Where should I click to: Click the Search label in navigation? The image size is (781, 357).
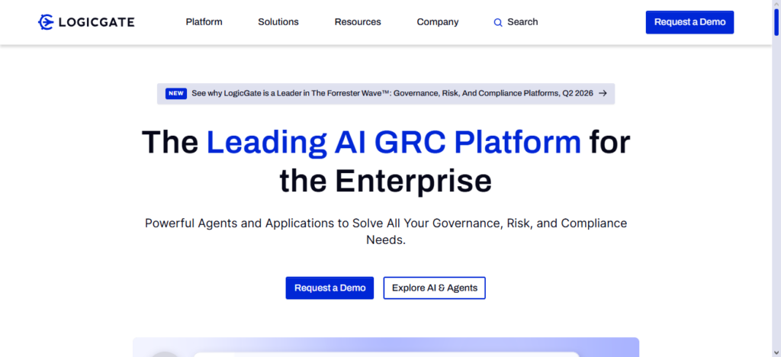(x=522, y=22)
